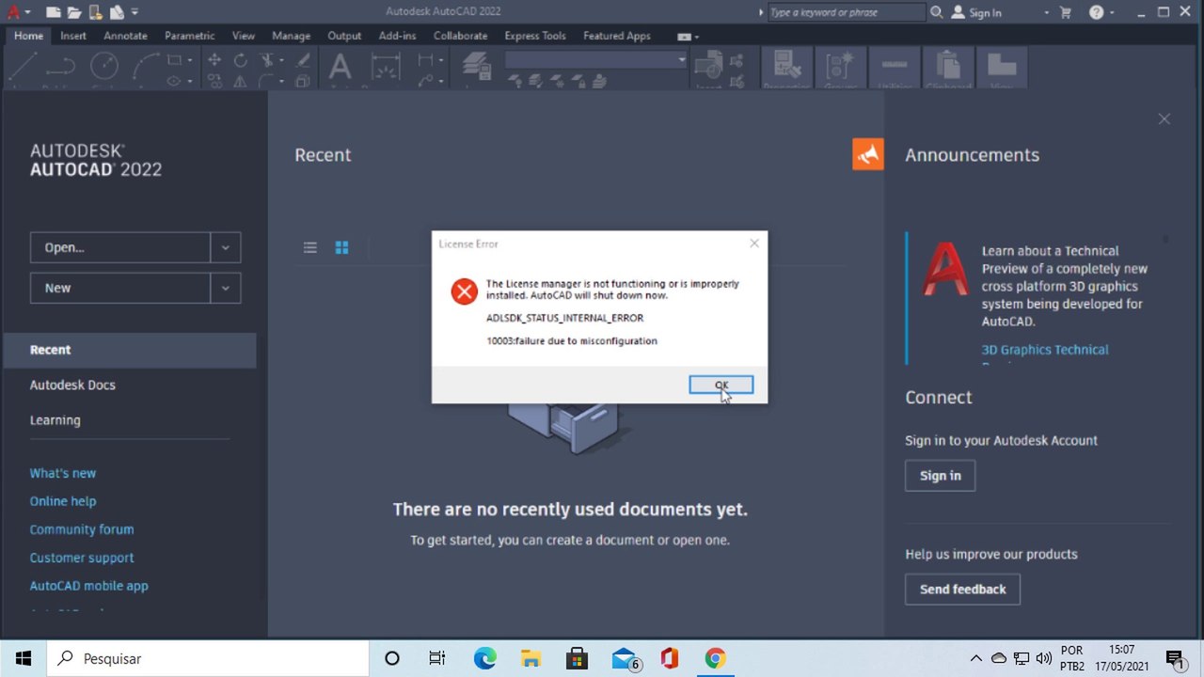Click the Open folder quick access icon

(x=74, y=12)
